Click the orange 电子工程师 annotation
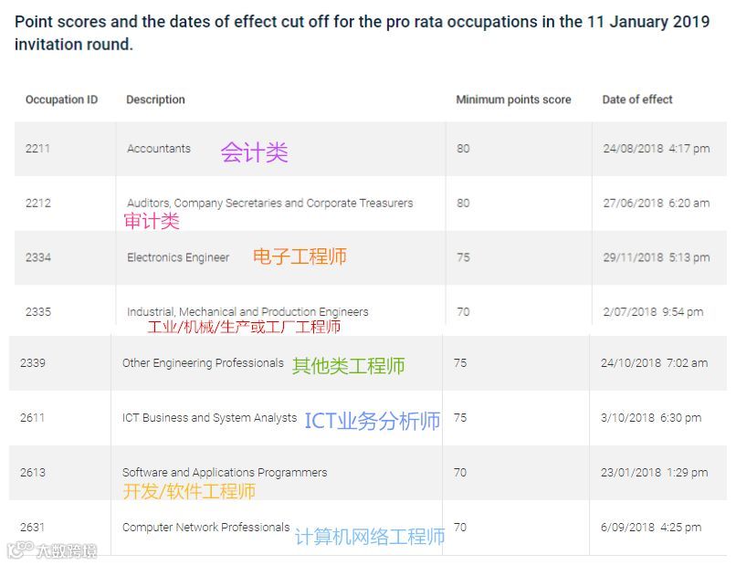This screenshot has width=736, height=565. [x=300, y=256]
